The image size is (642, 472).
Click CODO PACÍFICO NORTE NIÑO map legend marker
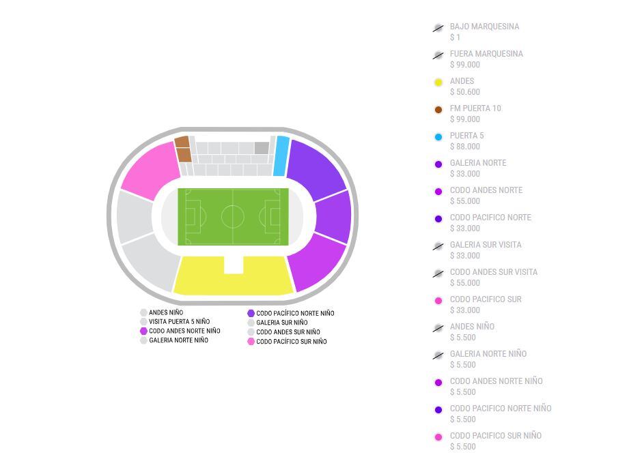point(251,313)
